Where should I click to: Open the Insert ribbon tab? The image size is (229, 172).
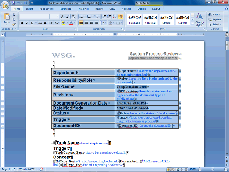(x=29, y=9)
